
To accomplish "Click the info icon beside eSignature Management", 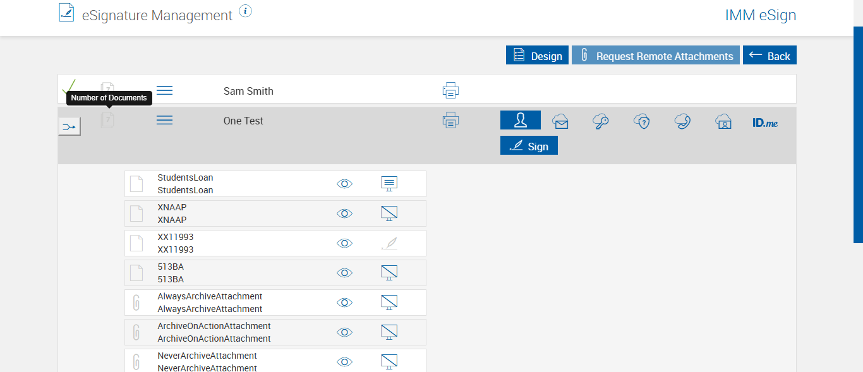I will (246, 11).
